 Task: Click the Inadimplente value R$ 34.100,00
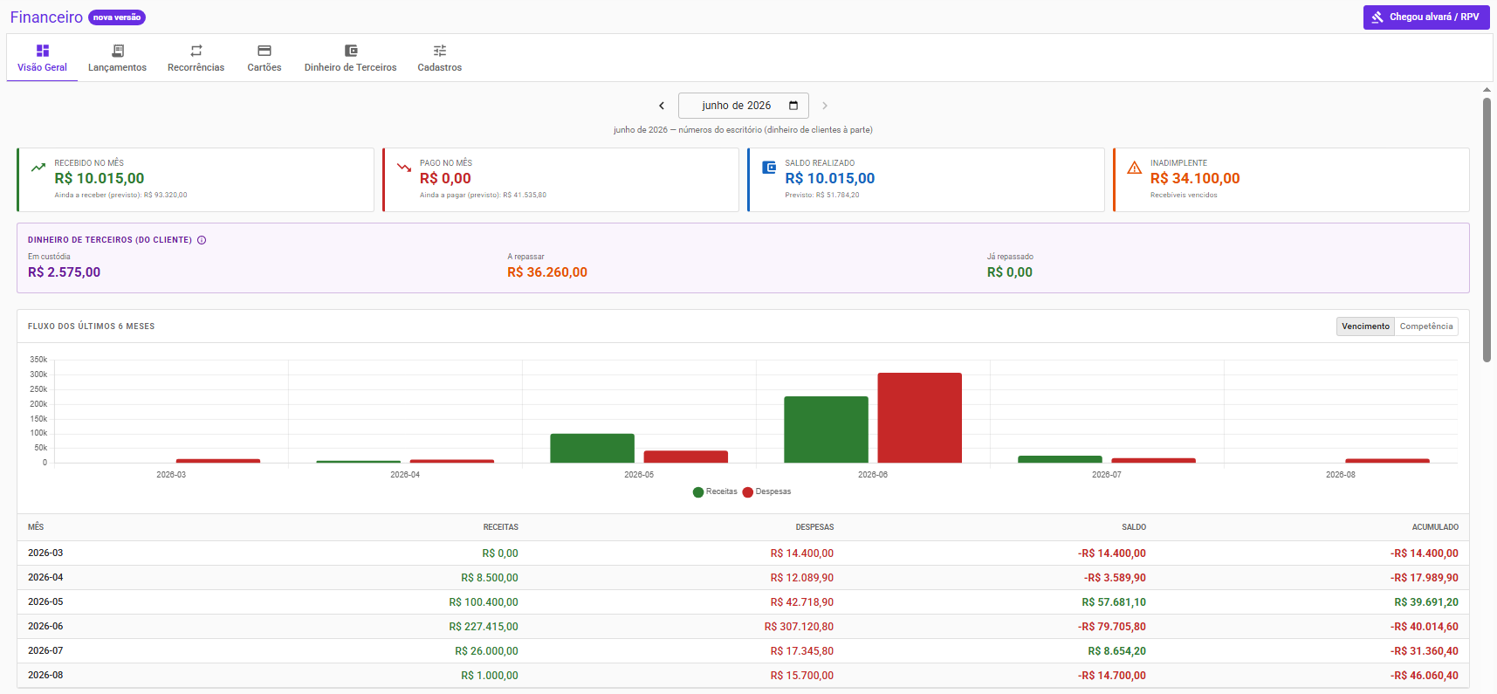coord(1195,178)
